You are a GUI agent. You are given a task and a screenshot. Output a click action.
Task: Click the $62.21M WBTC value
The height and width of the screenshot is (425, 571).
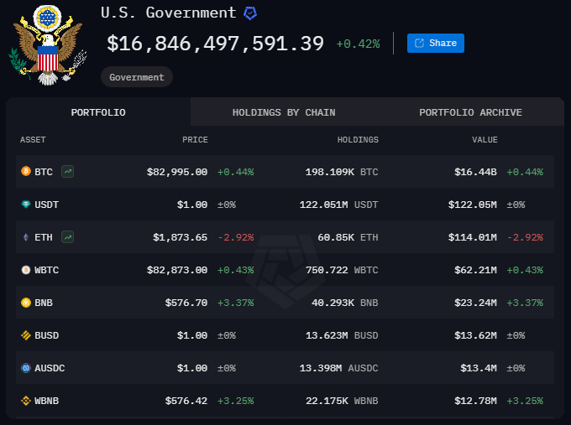pos(475,270)
